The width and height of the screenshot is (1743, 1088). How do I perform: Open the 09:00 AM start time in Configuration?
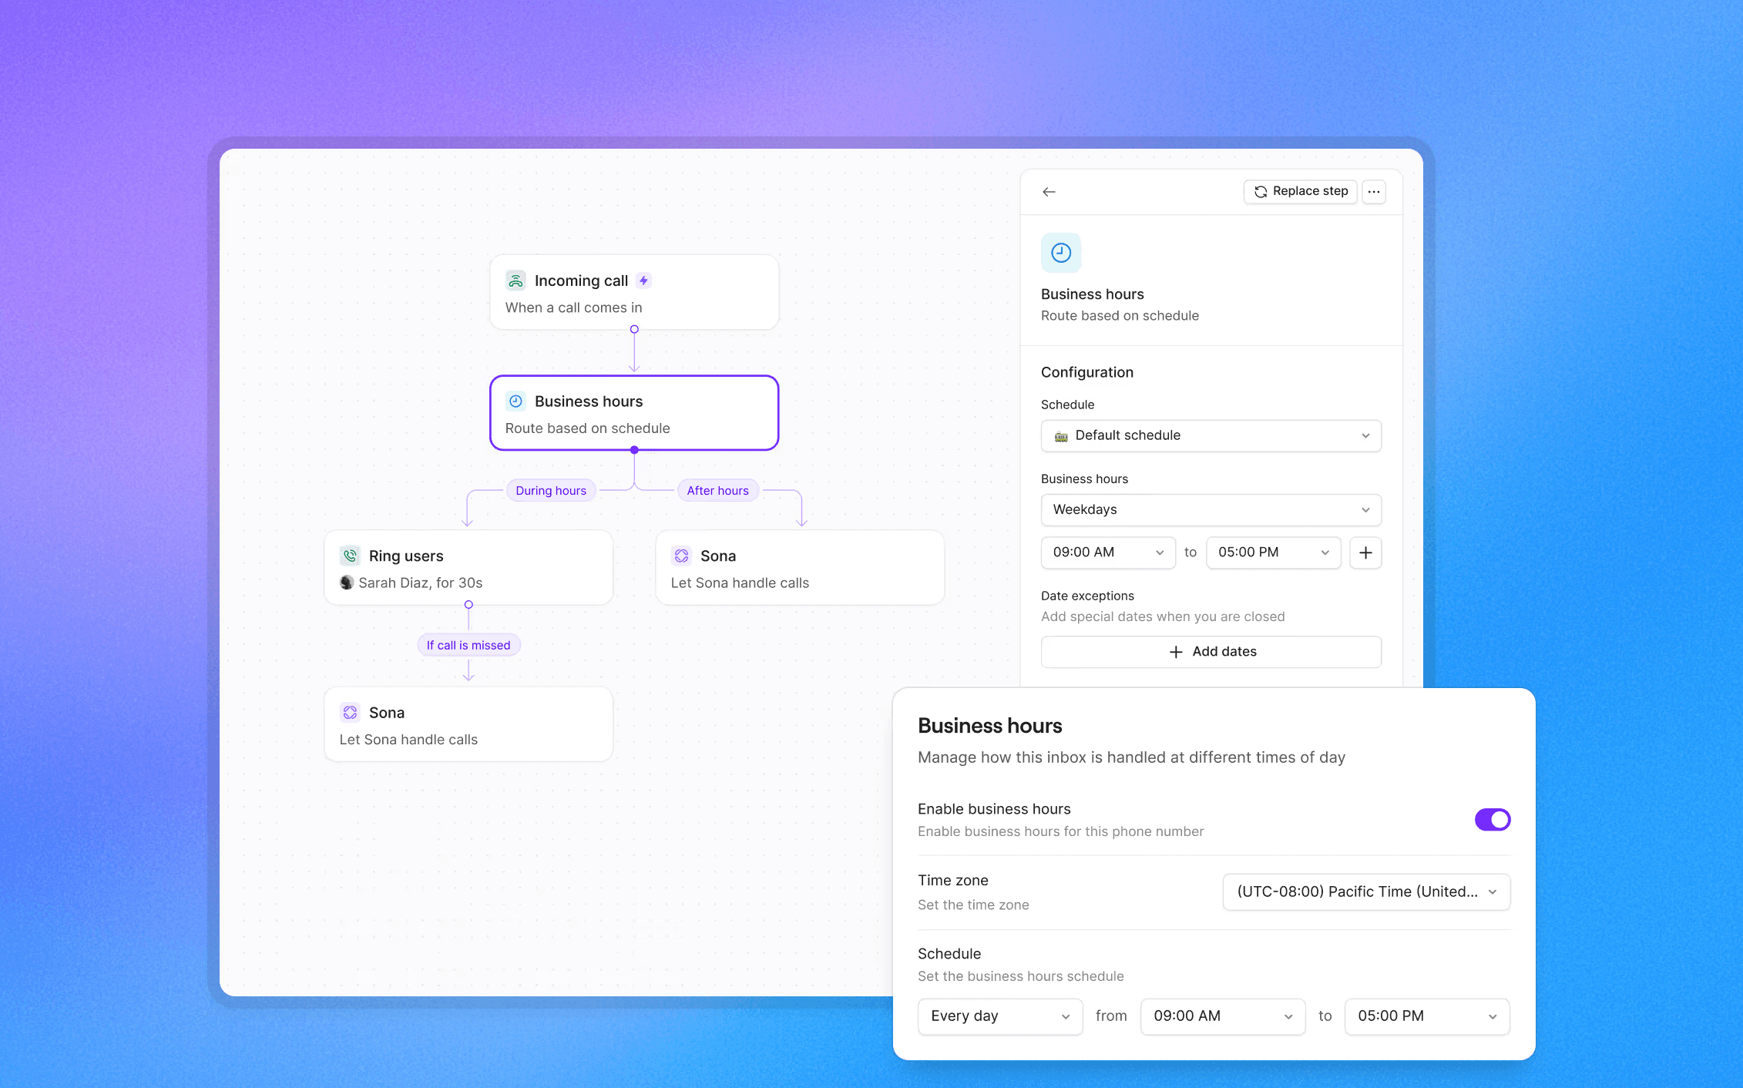[1107, 552]
